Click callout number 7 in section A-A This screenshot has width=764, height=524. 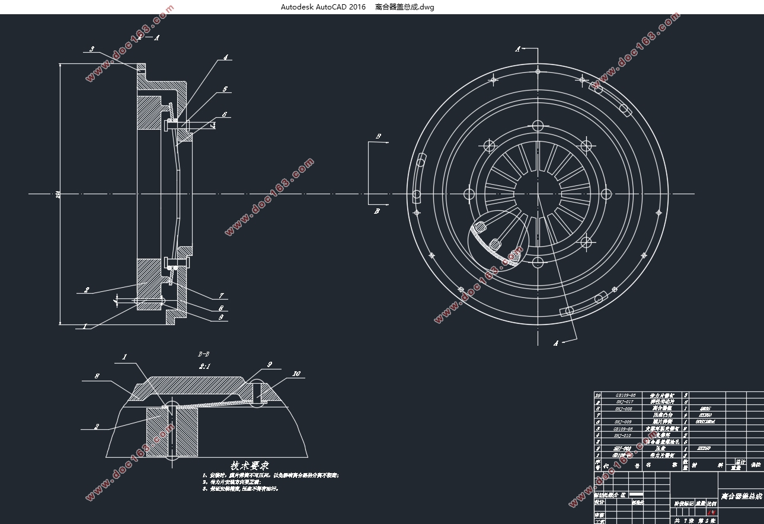coord(220,295)
